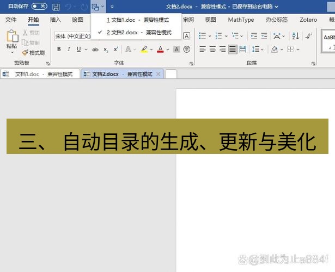Click the 复制 copy button

31,42
